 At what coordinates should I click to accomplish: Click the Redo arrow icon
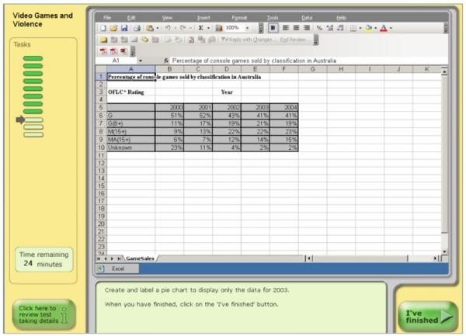(x=183, y=28)
